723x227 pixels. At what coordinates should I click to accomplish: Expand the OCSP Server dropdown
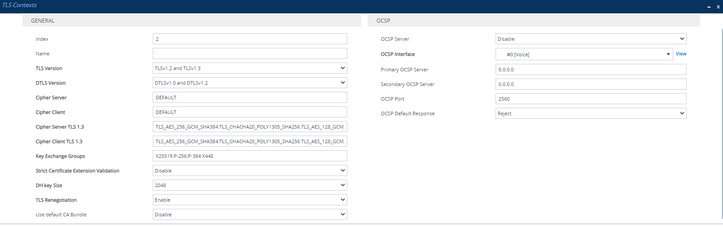591,39
